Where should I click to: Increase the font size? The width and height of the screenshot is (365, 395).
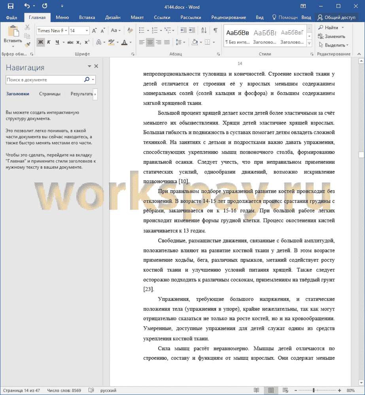pyautogui.click(x=94, y=31)
